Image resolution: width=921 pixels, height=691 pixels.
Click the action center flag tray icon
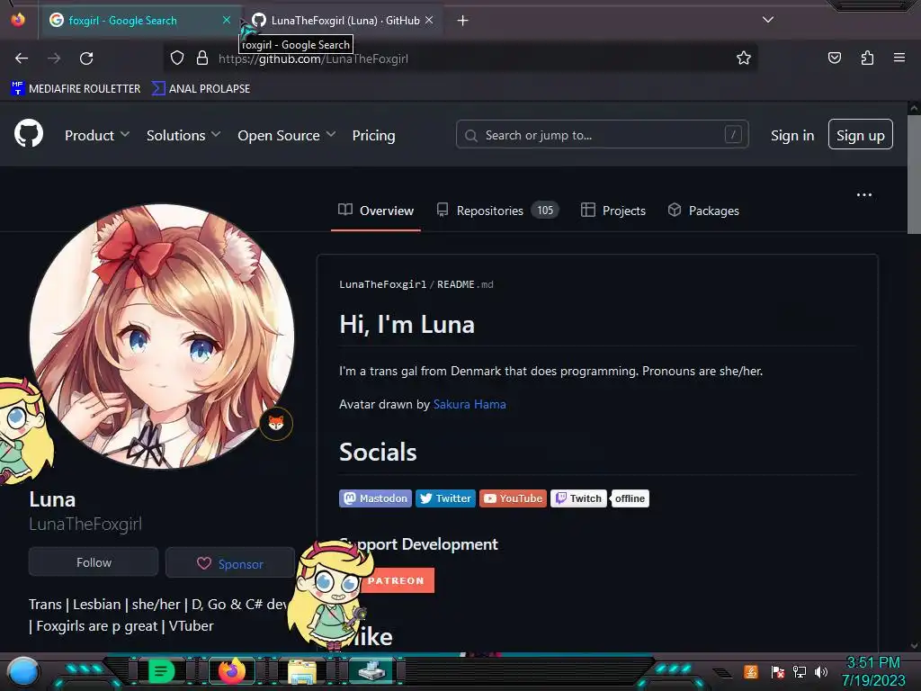point(778,671)
